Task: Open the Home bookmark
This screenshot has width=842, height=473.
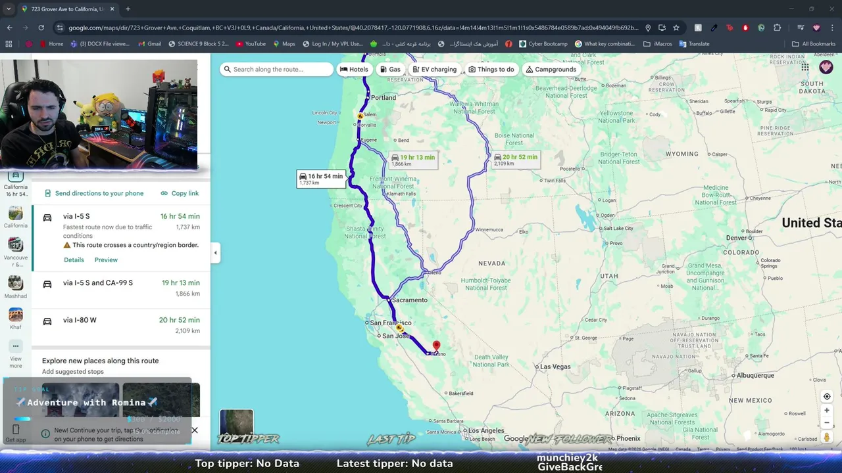Action: point(51,44)
